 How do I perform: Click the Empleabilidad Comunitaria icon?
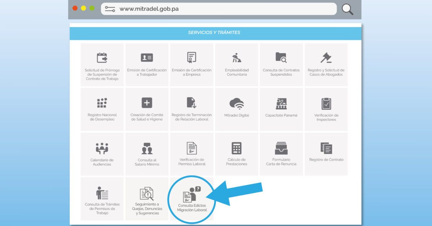click(236, 65)
